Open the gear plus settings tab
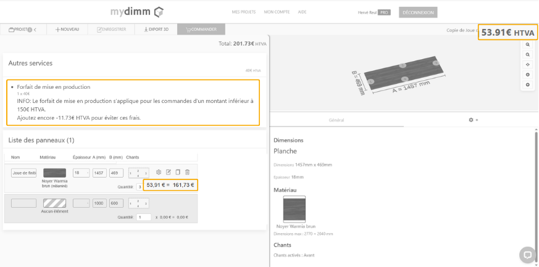 click(473, 120)
